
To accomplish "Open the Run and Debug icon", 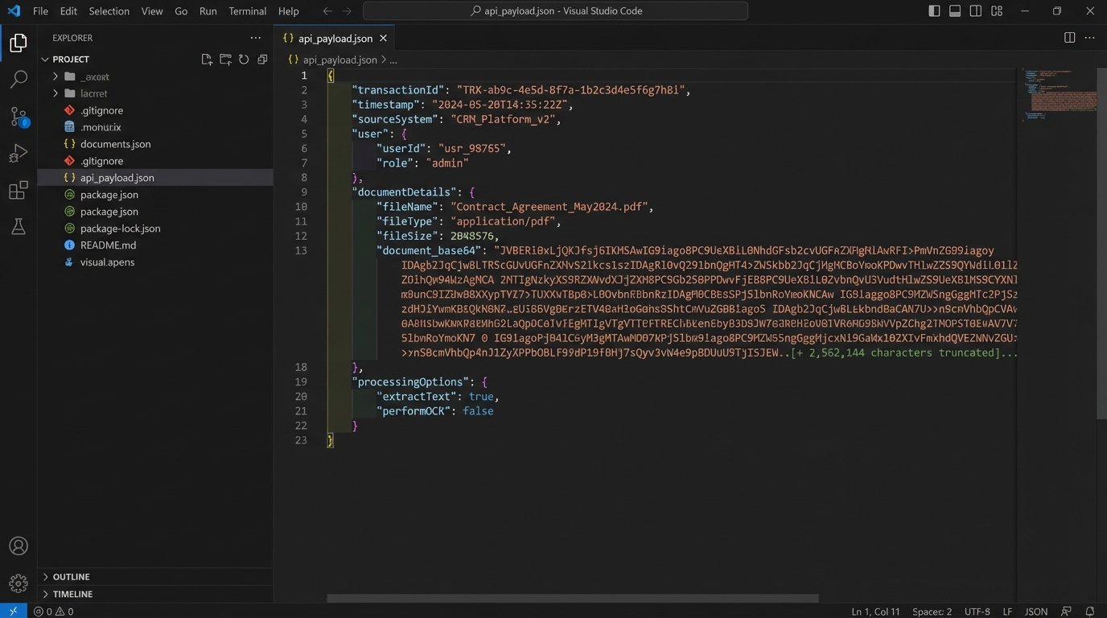I will 18,153.
